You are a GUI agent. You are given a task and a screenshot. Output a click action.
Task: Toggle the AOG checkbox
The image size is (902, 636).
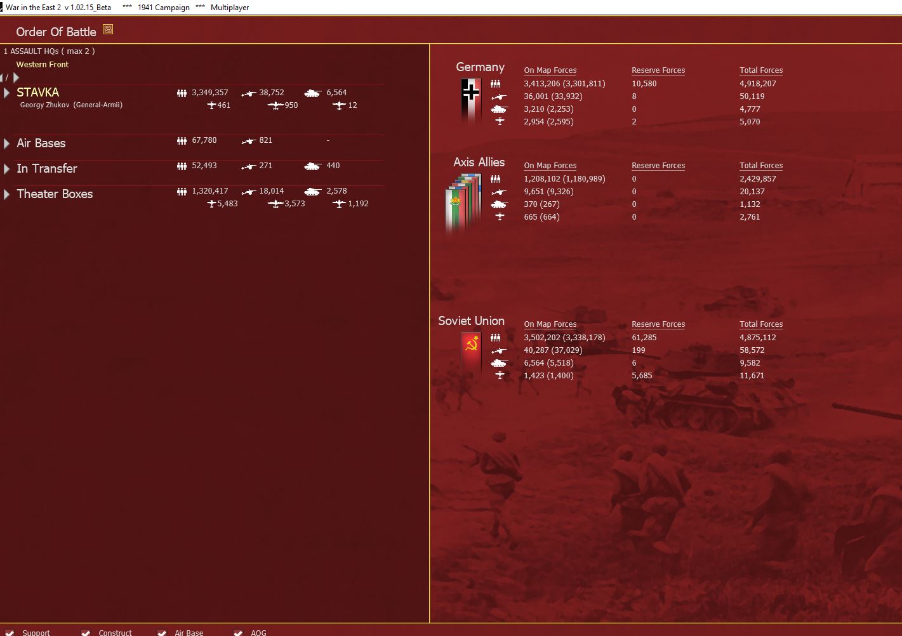click(x=238, y=633)
